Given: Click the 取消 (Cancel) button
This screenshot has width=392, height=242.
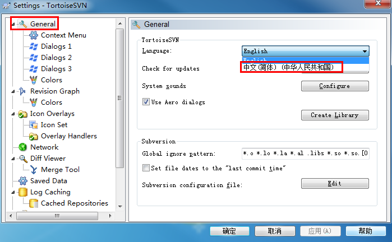Looking at the screenshot, I should coord(275,231).
